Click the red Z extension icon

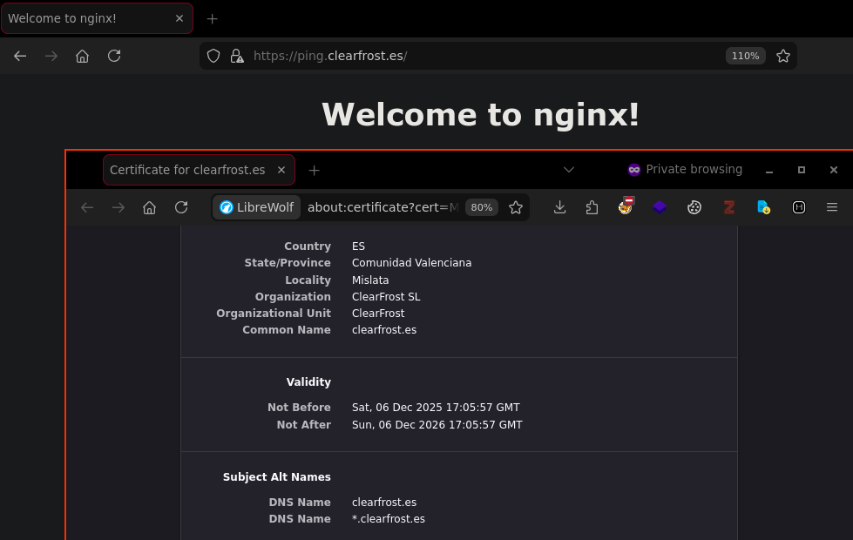[729, 207]
